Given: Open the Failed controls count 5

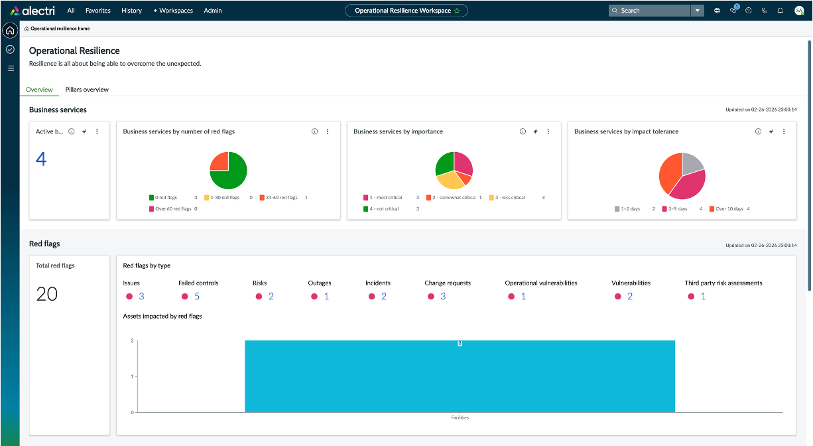Looking at the screenshot, I should click(x=197, y=297).
